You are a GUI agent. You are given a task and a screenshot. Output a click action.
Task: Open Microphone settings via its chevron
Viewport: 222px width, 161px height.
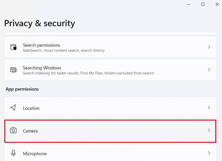tap(209, 153)
